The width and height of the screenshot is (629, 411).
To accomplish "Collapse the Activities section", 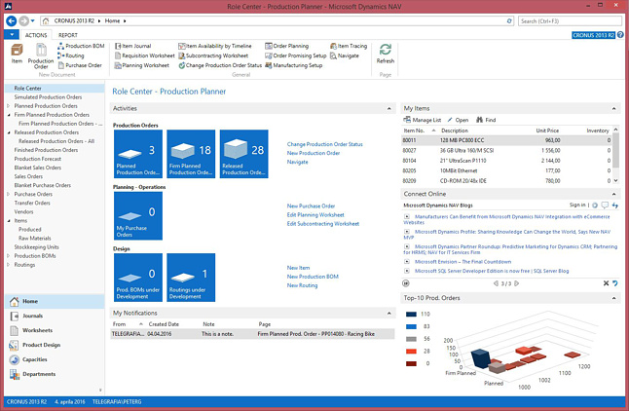I will [x=388, y=109].
